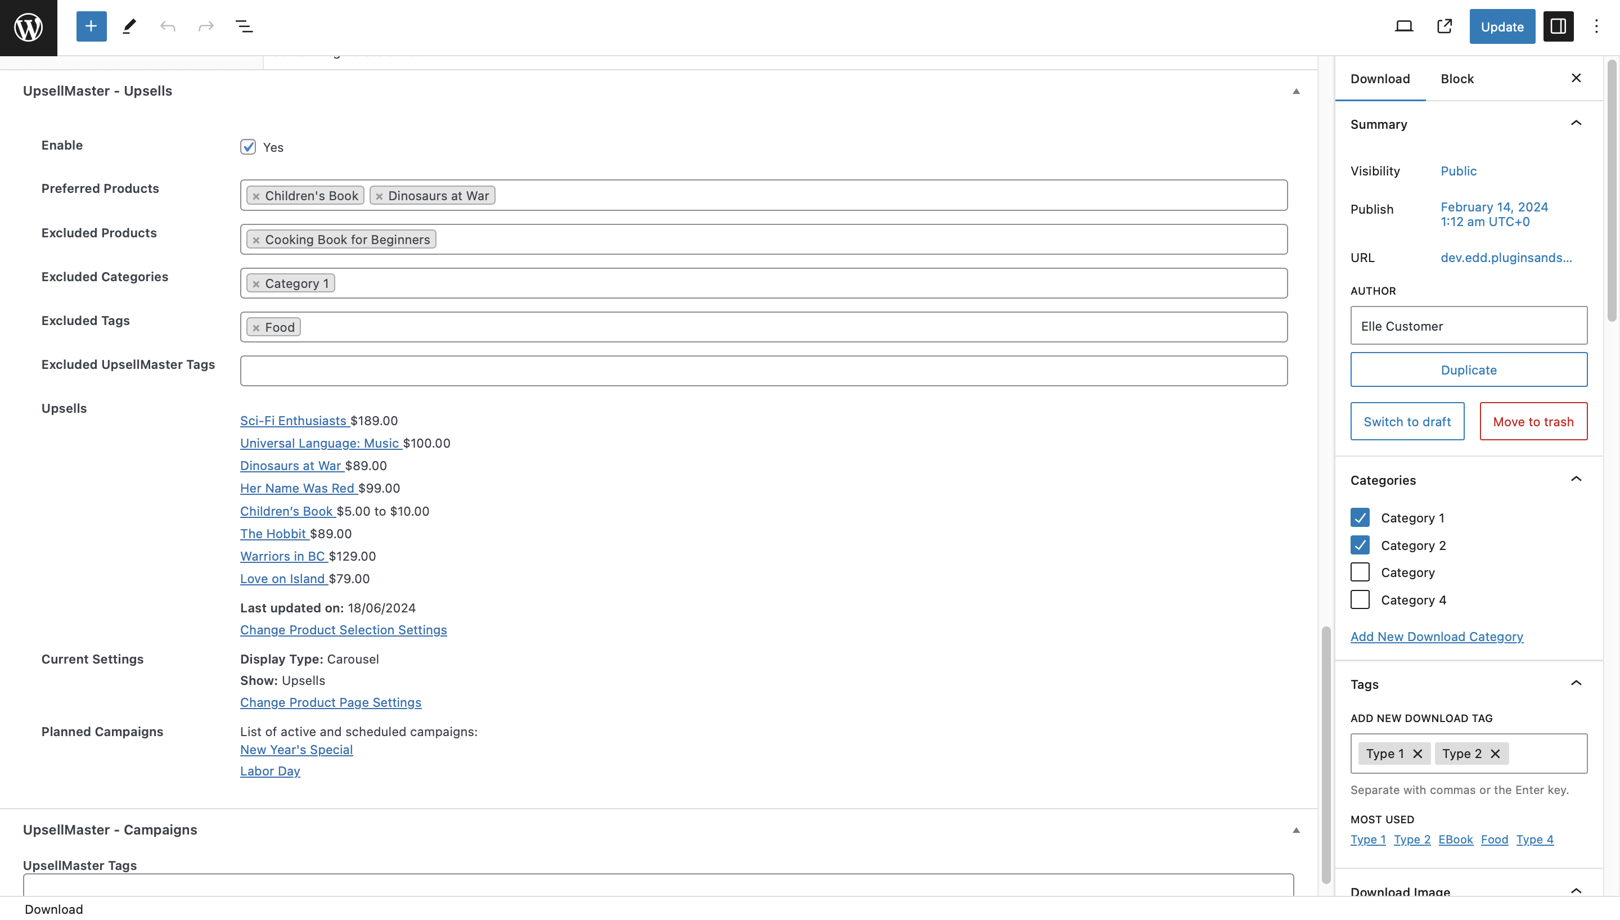1620x920 pixels.
Task: Click the Excluded UpsellMaster Tags field
Action: click(x=763, y=371)
